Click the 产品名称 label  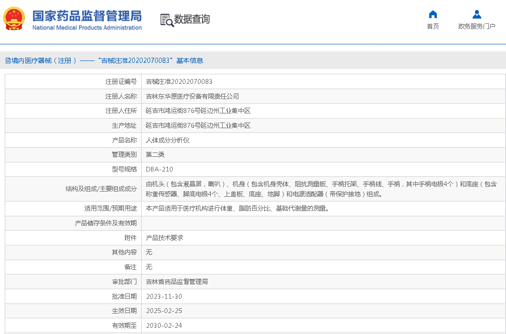(124, 140)
